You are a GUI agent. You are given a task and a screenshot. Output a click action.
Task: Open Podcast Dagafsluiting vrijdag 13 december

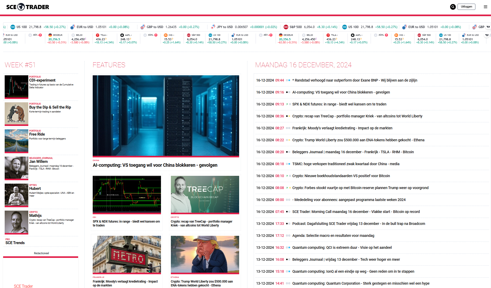click(x=359, y=224)
